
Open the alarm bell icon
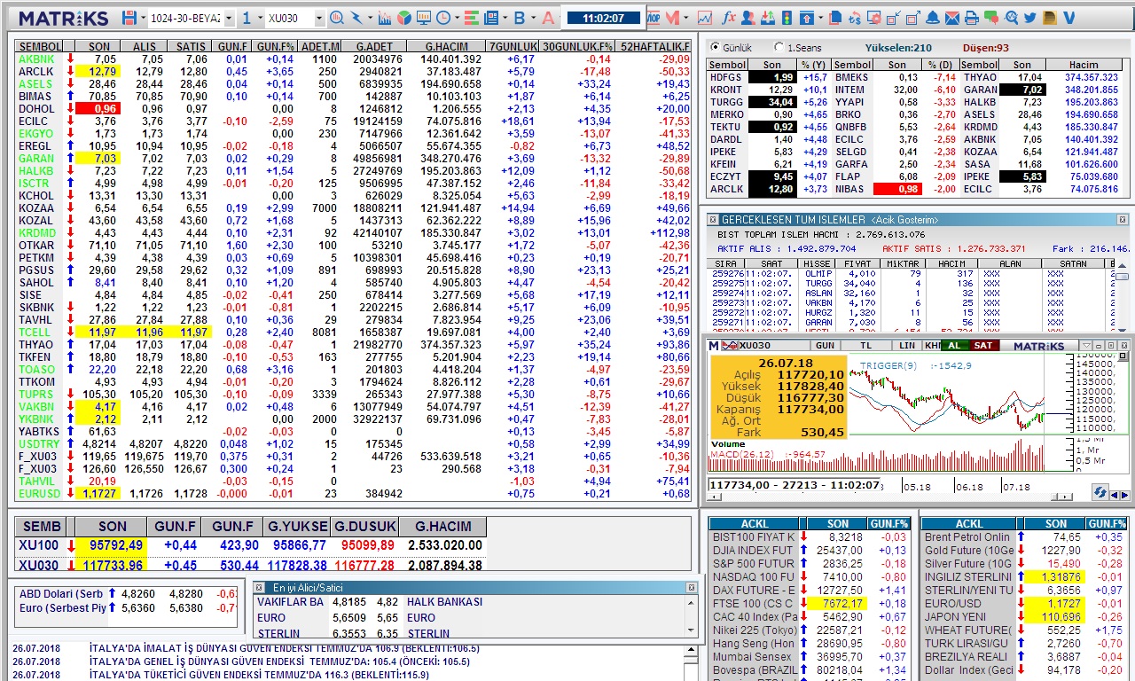[x=933, y=18]
